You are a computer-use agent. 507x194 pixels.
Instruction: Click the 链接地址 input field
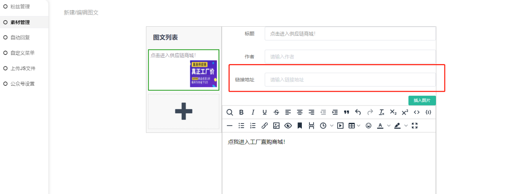click(350, 80)
